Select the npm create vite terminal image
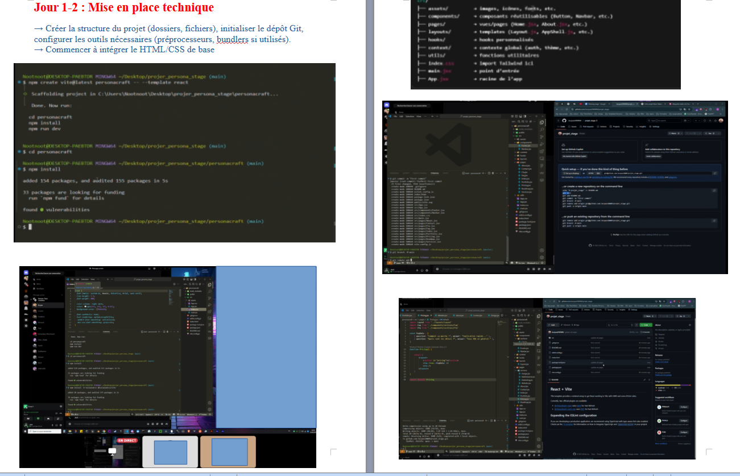The height and width of the screenshot is (476, 740). [174, 152]
